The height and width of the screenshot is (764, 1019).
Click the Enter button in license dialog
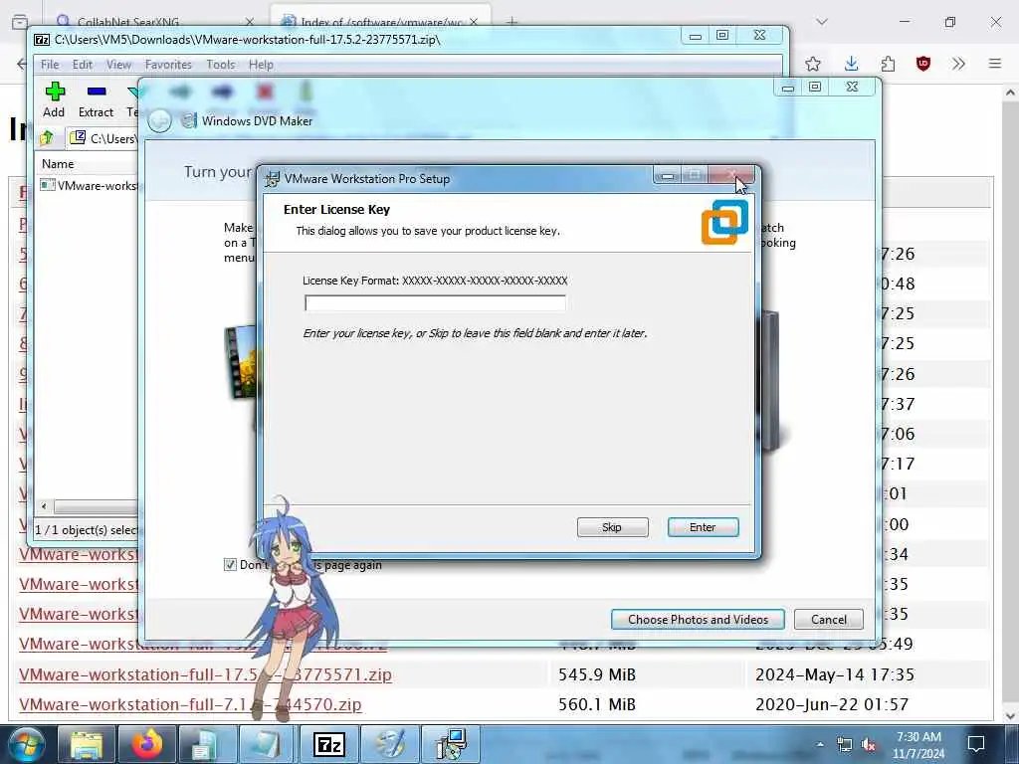703,527
